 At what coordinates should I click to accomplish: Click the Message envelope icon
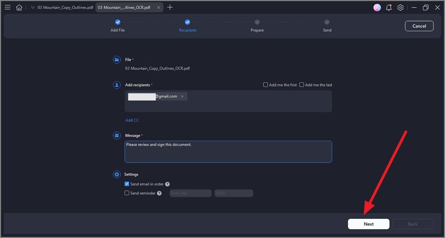(x=117, y=135)
